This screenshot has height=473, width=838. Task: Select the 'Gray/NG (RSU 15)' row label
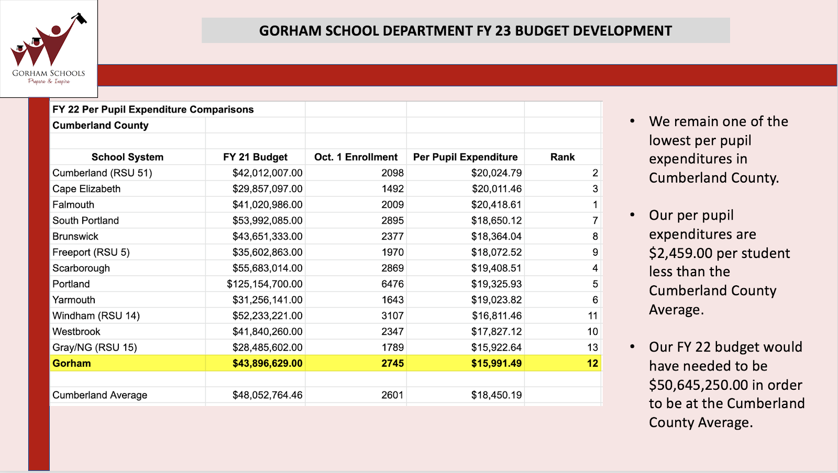coord(95,347)
